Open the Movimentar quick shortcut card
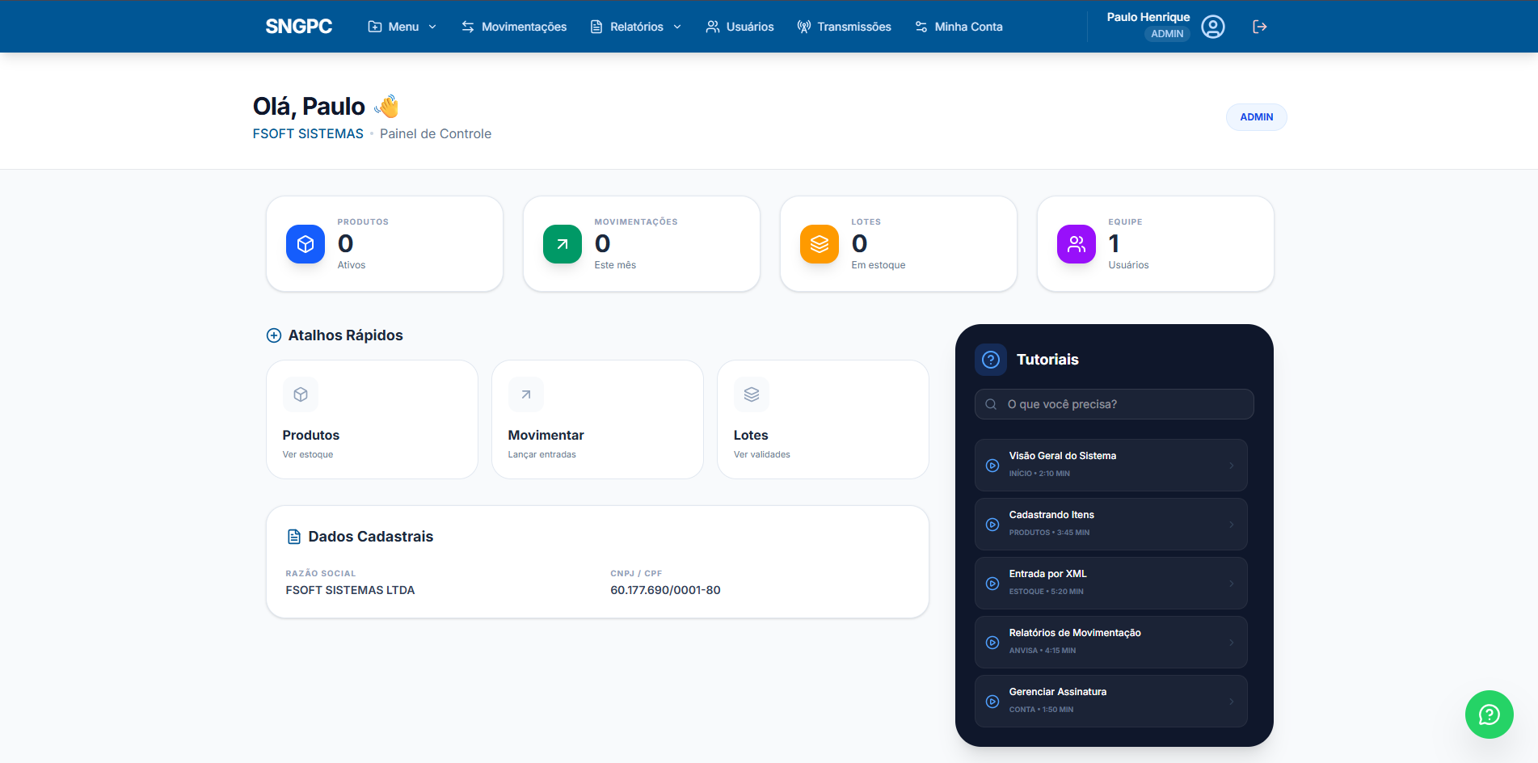The height and width of the screenshot is (763, 1538). coord(597,419)
